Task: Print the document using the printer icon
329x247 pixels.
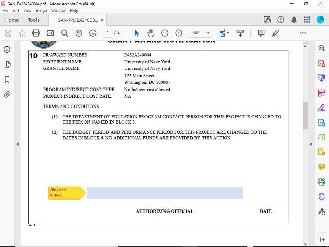Action: pos(36,33)
